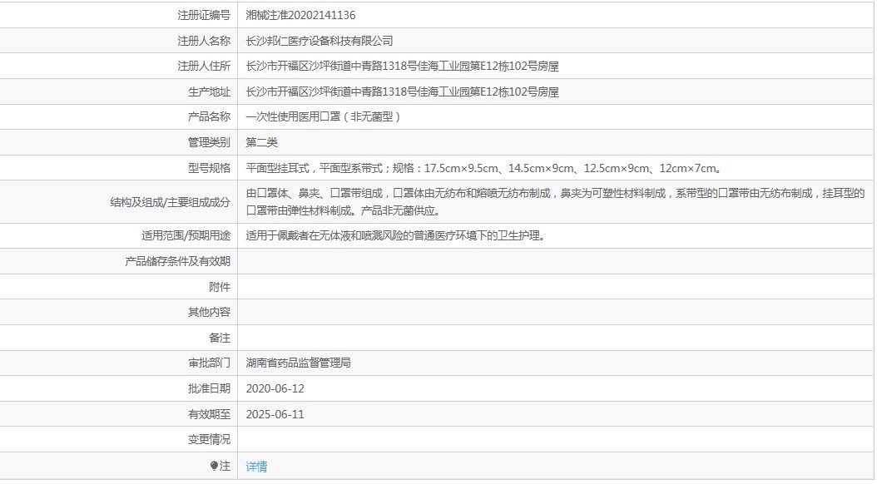The height and width of the screenshot is (484, 877).
Task: Select the intended use text 适用于佩戴者
Action: [x=395, y=236]
